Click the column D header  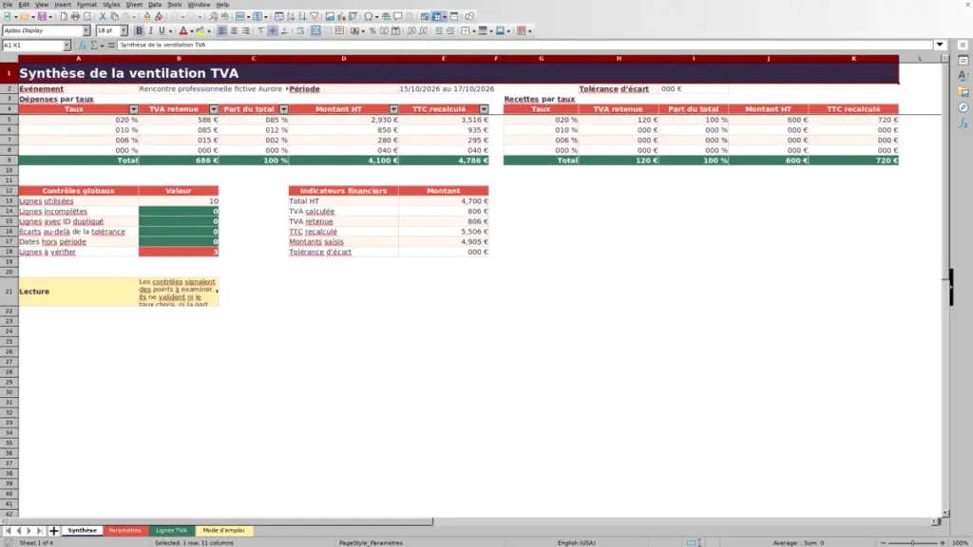[x=343, y=58]
